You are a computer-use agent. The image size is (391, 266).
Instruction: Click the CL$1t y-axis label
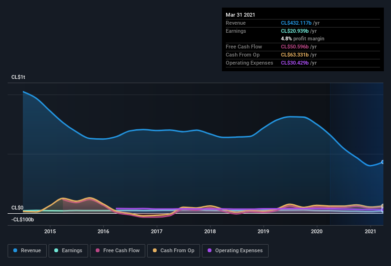pos(18,77)
